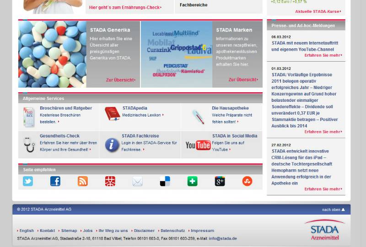The image size is (366, 247).
Task: Share page on Google+ icon
Action: coord(220,181)
